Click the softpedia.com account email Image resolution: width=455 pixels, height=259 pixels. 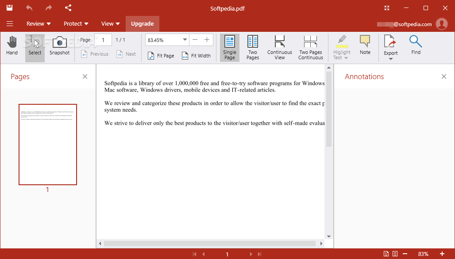tap(404, 24)
